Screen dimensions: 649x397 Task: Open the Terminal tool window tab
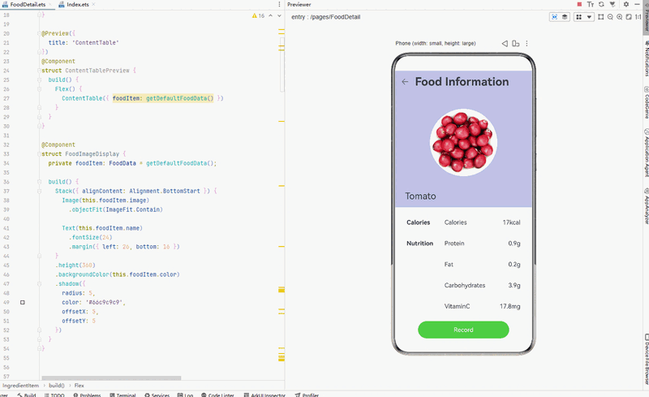[x=125, y=395]
